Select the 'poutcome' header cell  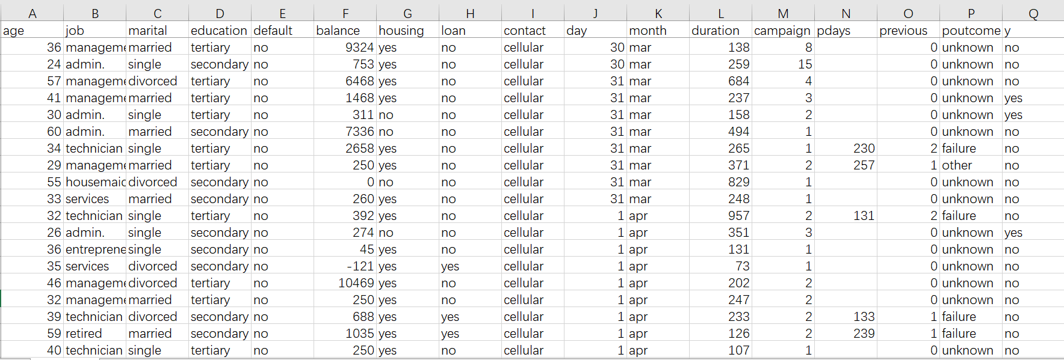(971, 31)
